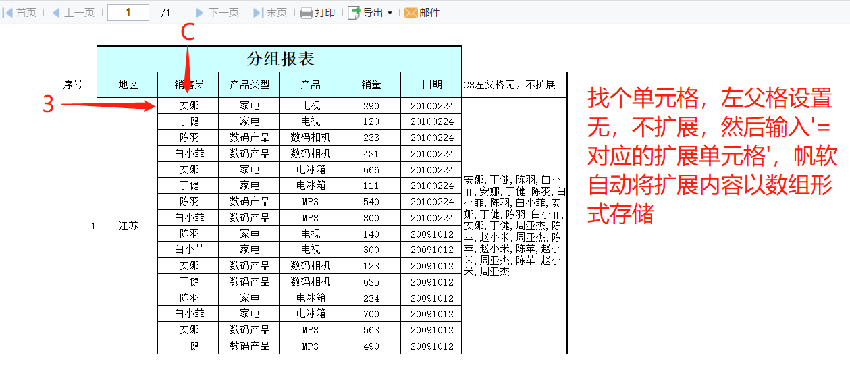The image size is (850, 378).
Task: Click the current page number input field
Action: [x=128, y=12]
